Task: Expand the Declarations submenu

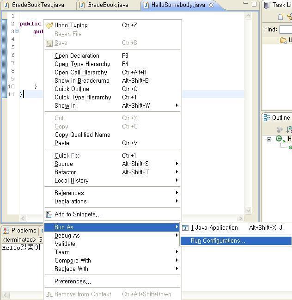Action: [113, 201]
